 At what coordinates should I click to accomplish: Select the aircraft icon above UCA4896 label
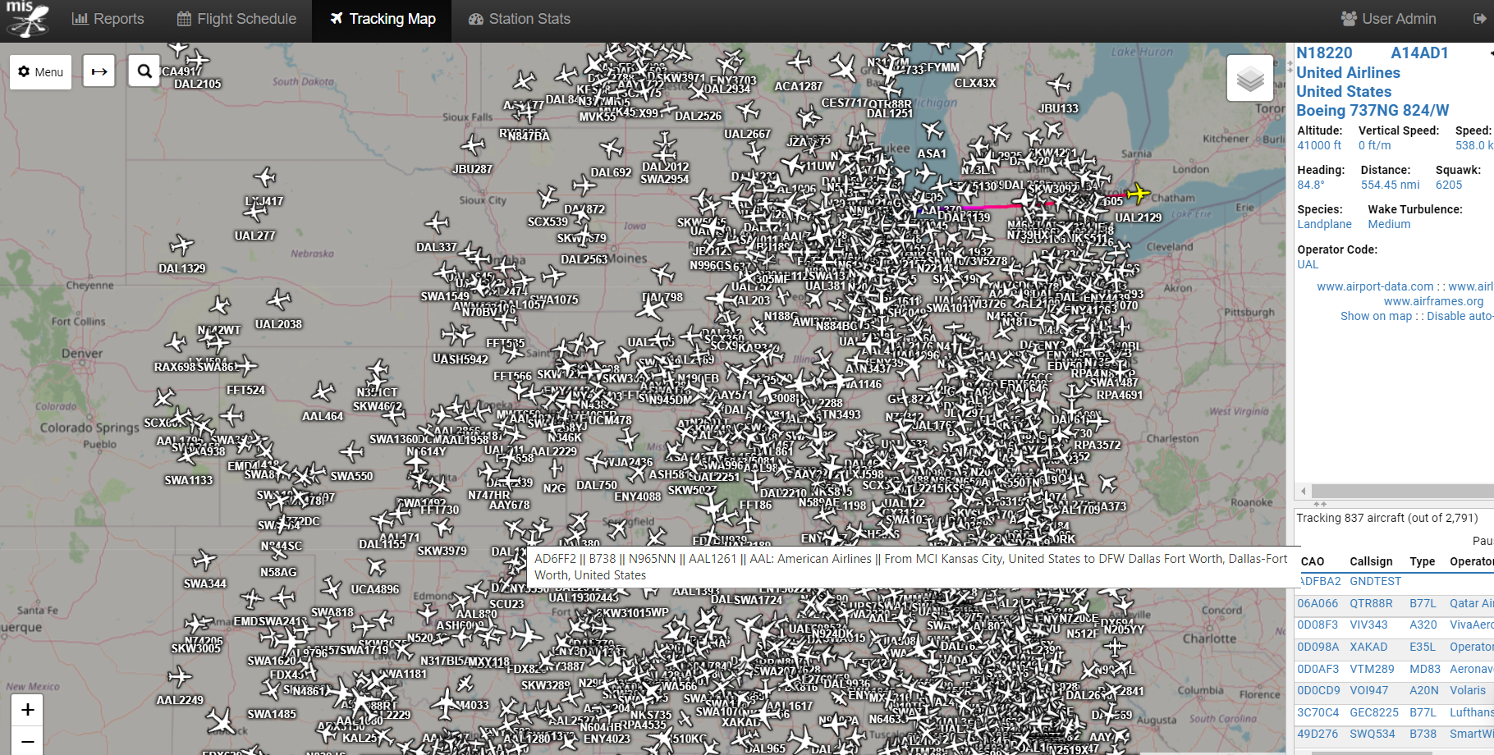(376, 566)
